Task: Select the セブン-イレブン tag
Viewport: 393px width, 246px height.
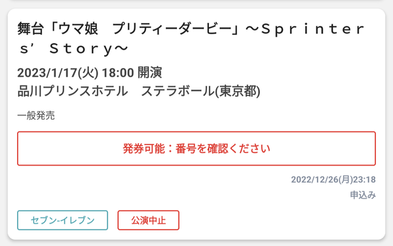Action: (x=62, y=220)
